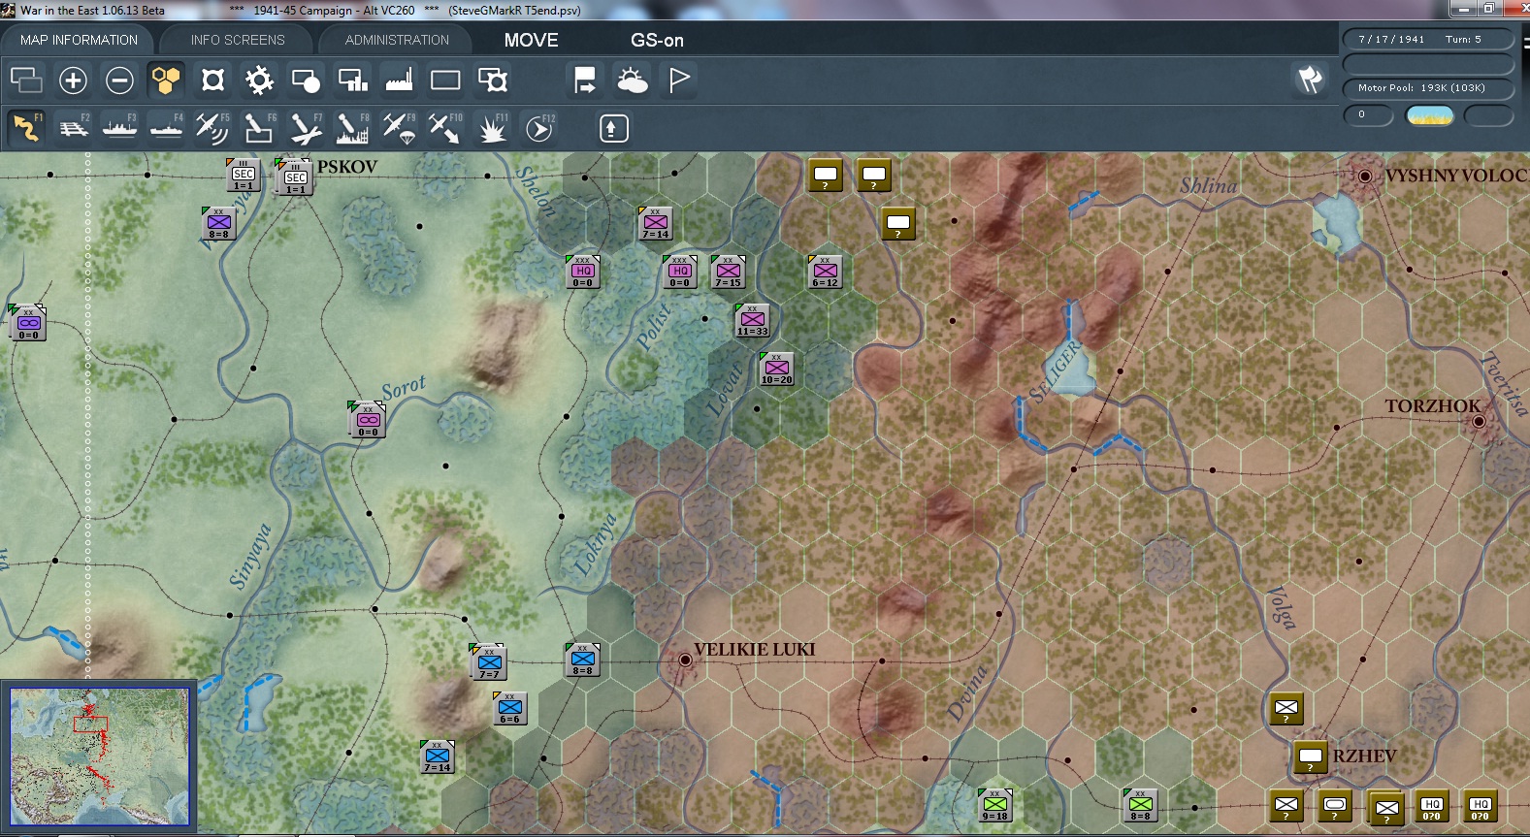Toggle the yellow hex grid display
This screenshot has width=1530, height=837.
(x=166, y=80)
